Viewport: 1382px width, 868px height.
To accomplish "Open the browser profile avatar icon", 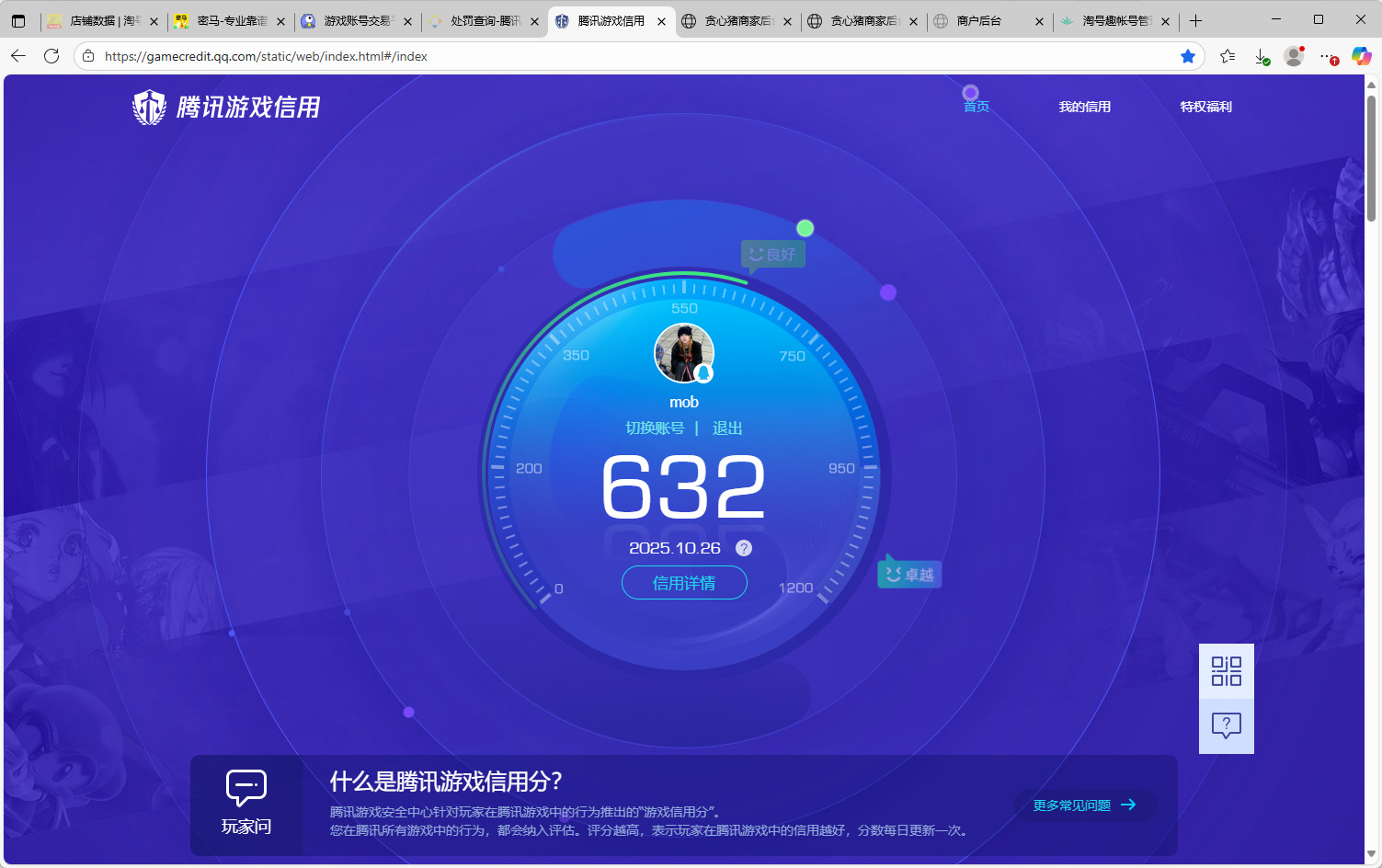I will pos(1294,56).
